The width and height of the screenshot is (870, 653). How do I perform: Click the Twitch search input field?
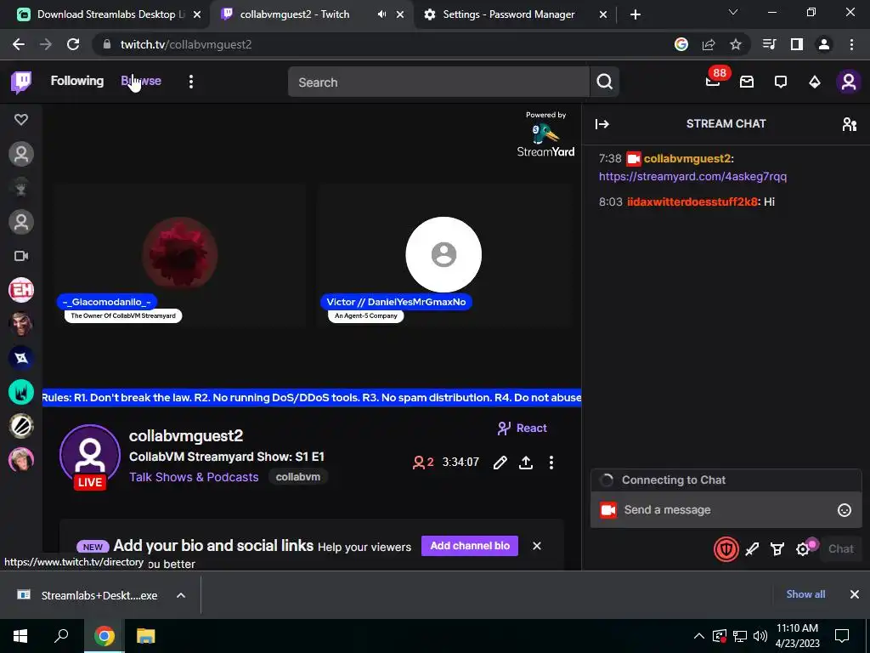[438, 82]
